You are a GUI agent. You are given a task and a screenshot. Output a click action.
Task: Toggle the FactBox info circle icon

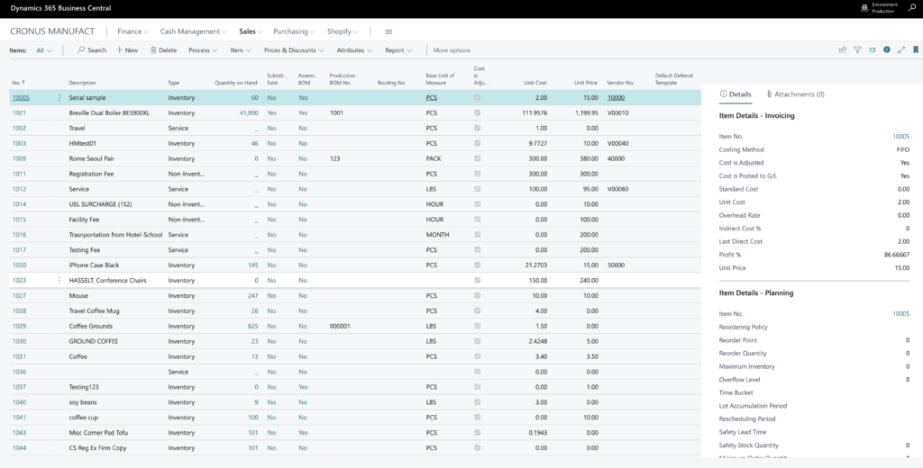point(887,50)
